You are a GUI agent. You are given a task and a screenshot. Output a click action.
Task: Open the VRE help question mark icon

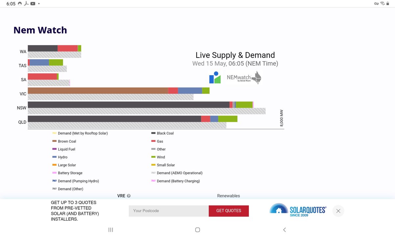(129, 196)
